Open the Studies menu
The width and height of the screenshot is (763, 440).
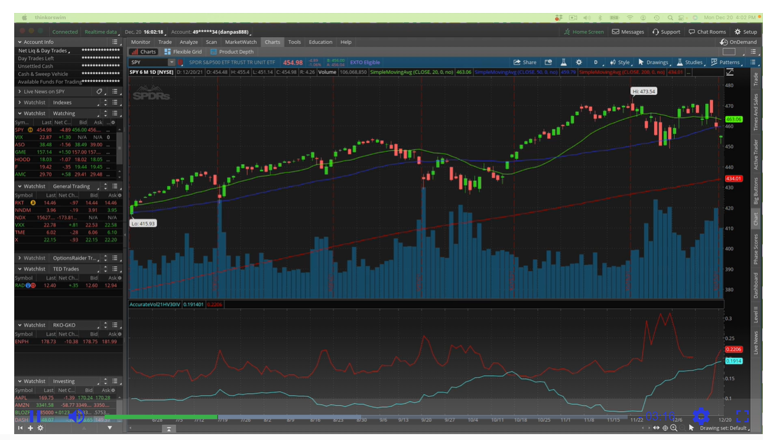690,62
